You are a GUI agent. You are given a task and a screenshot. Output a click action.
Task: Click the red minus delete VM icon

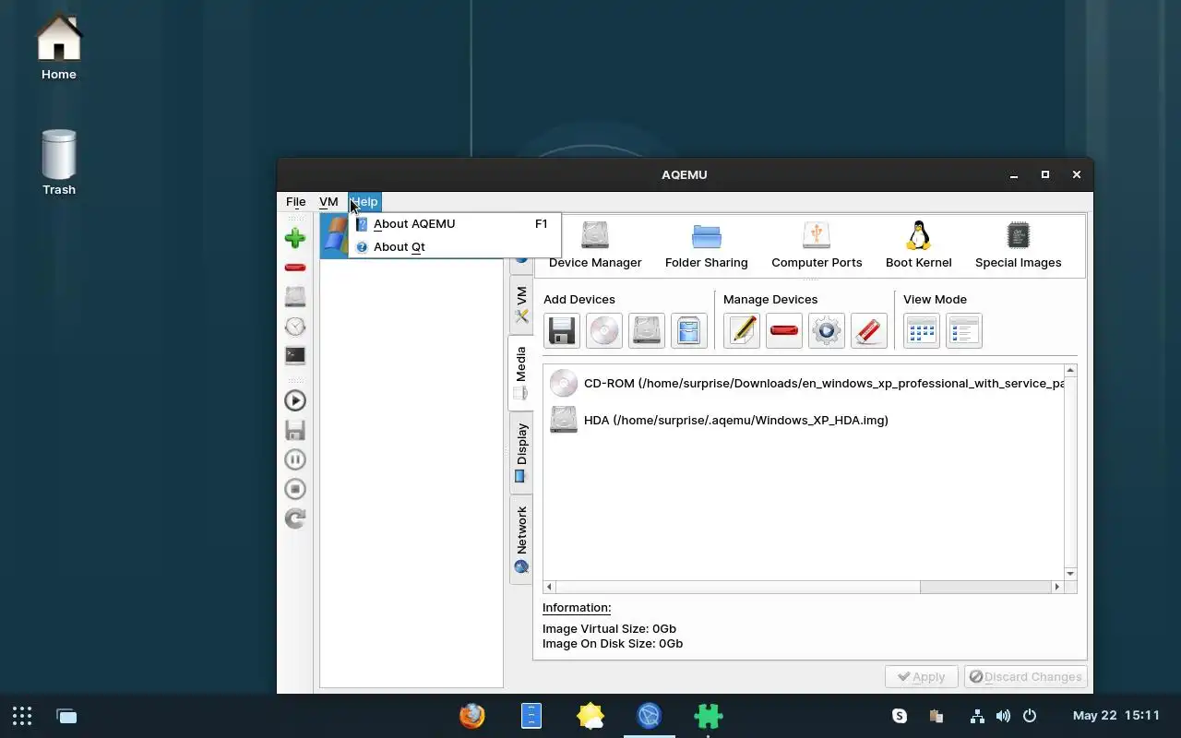(x=295, y=268)
